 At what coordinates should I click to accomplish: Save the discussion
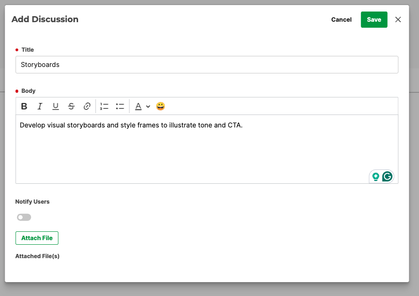(374, 19)
